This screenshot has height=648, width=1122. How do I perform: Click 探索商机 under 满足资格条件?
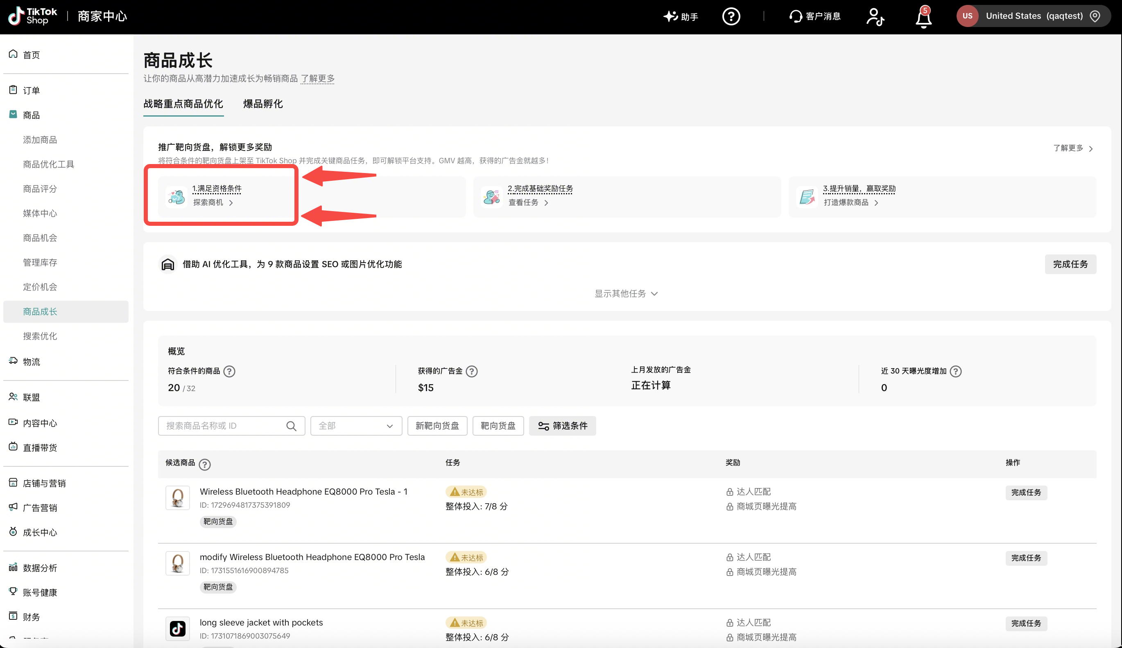(213, 202)
